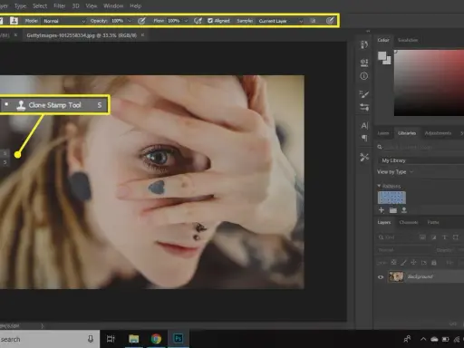Open the clone source preset stamp icon
Screen dimensions: 464x348
click(14, 21)
